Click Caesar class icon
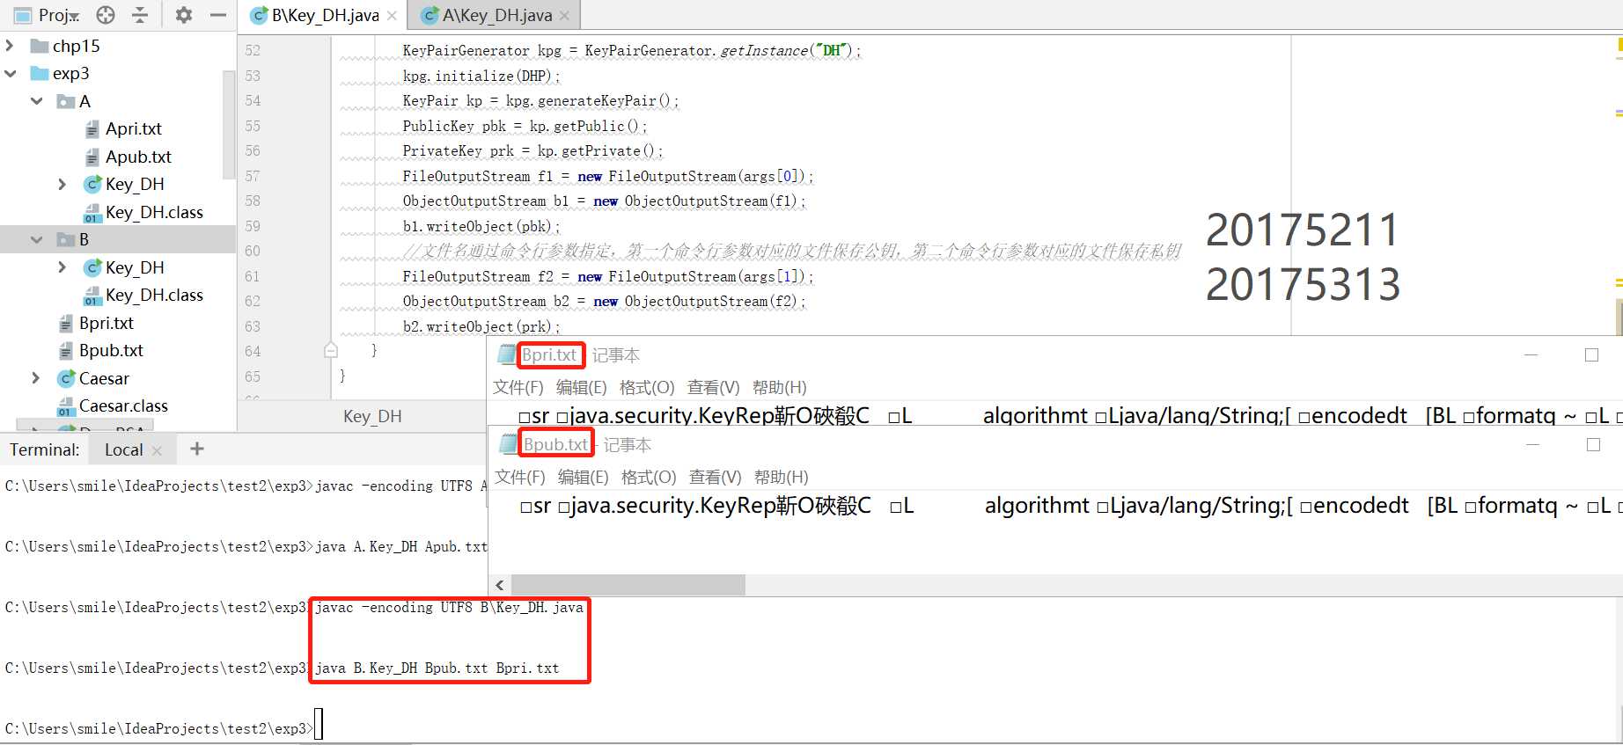 pos(66,378)
